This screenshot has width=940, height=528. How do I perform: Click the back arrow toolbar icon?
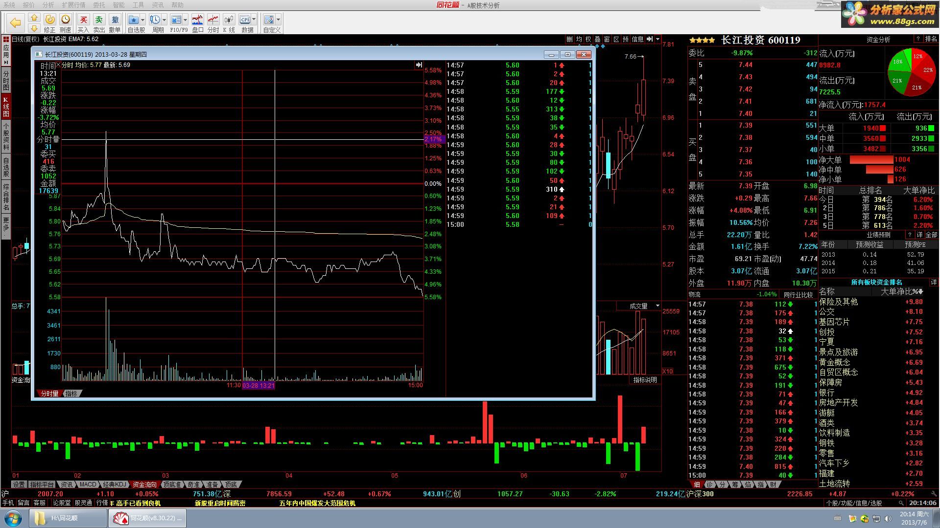(16, 22)
